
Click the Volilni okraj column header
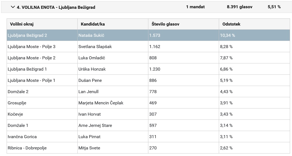click(22, 24)
